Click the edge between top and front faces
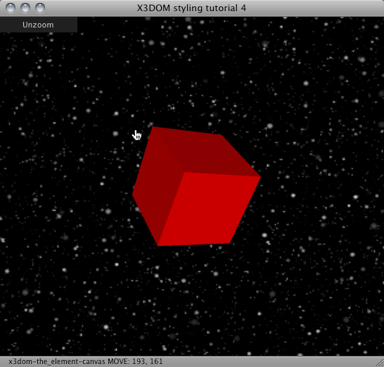The image size is (384, 367). tap(222, 174)
